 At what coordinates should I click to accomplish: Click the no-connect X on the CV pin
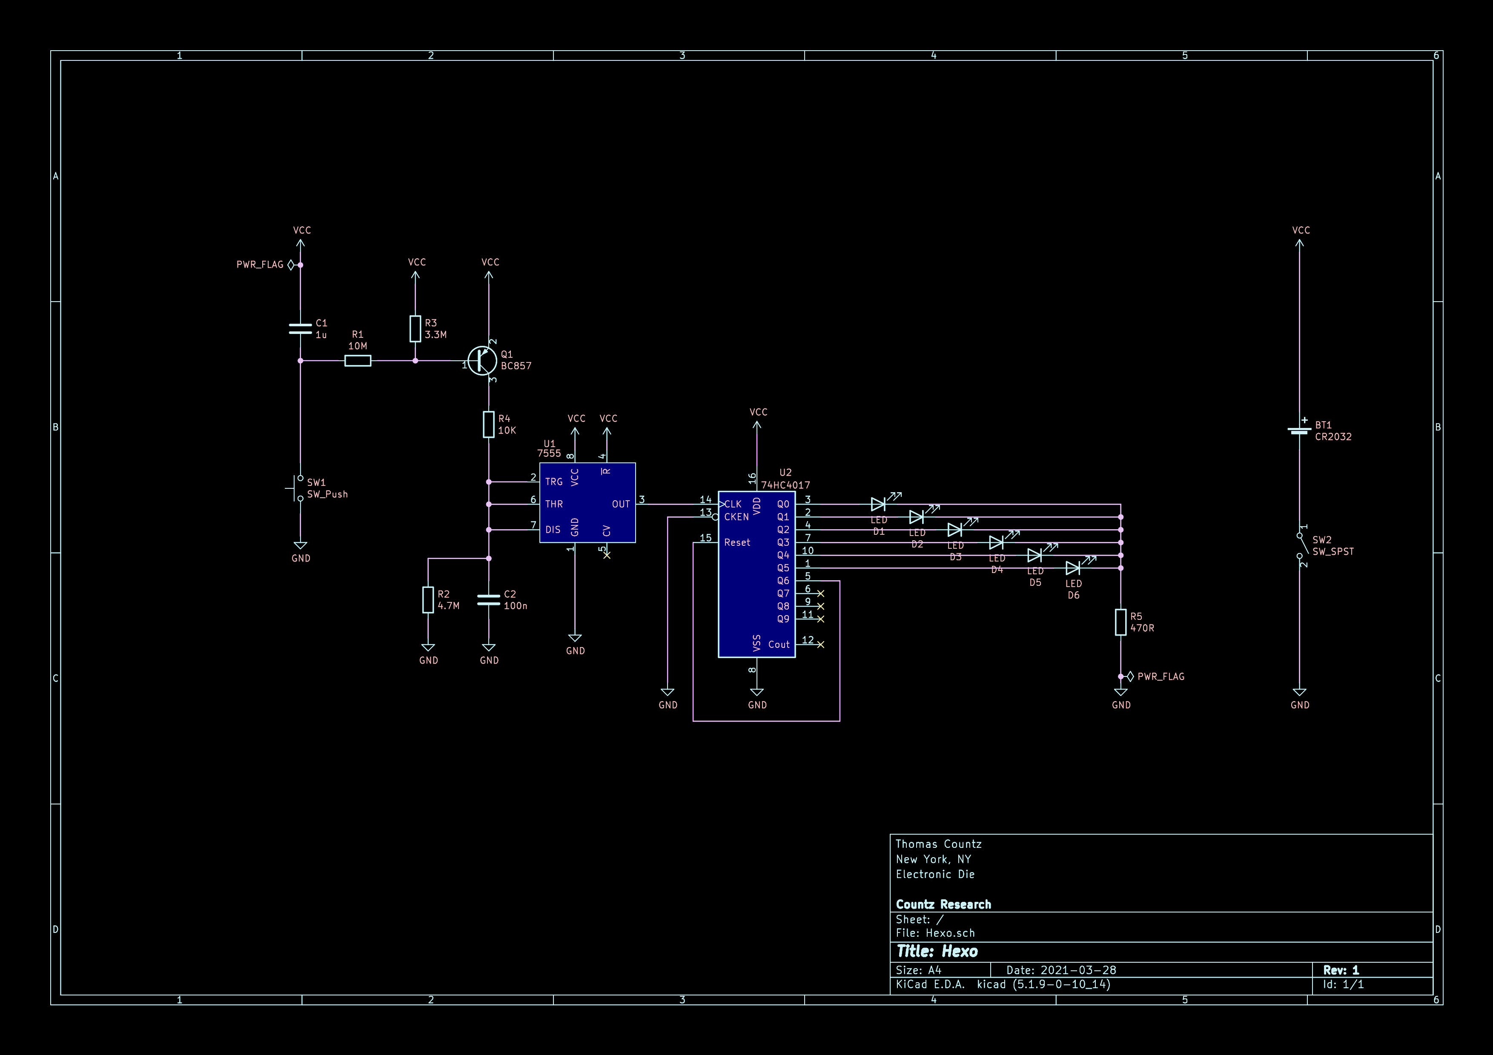click(607, 556)
